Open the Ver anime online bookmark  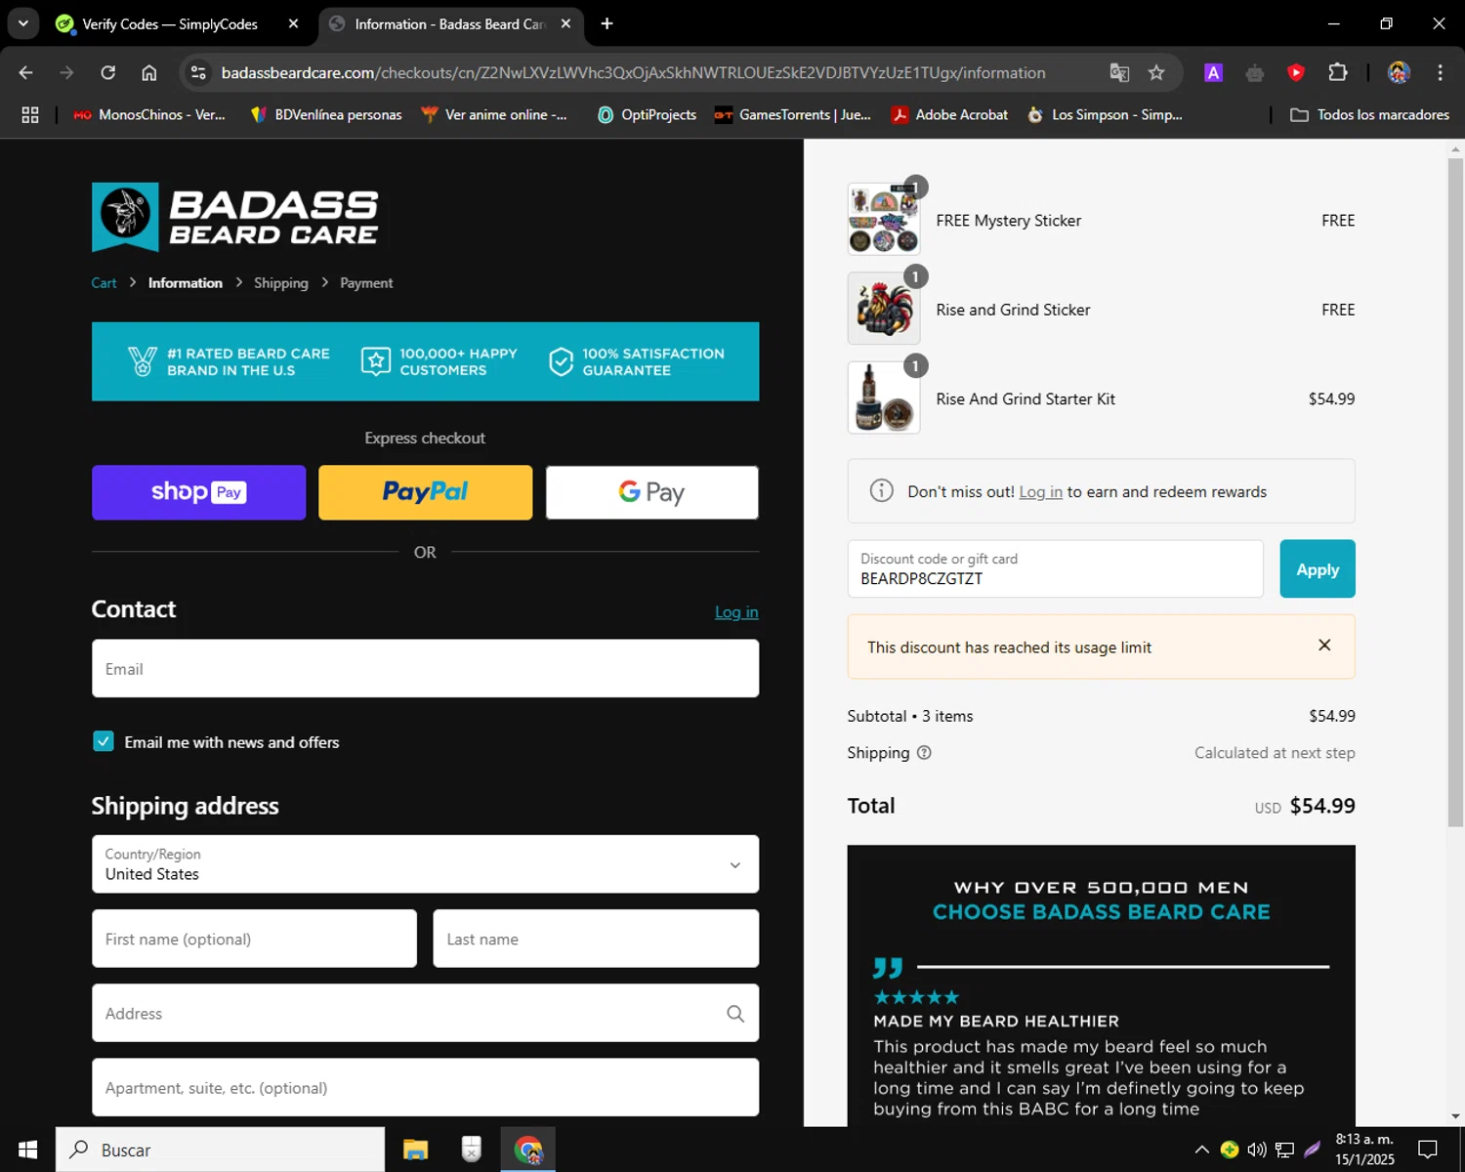coord(494,114)
